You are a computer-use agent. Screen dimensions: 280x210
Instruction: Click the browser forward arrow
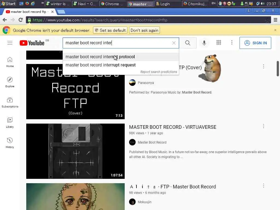coord(13,20)
